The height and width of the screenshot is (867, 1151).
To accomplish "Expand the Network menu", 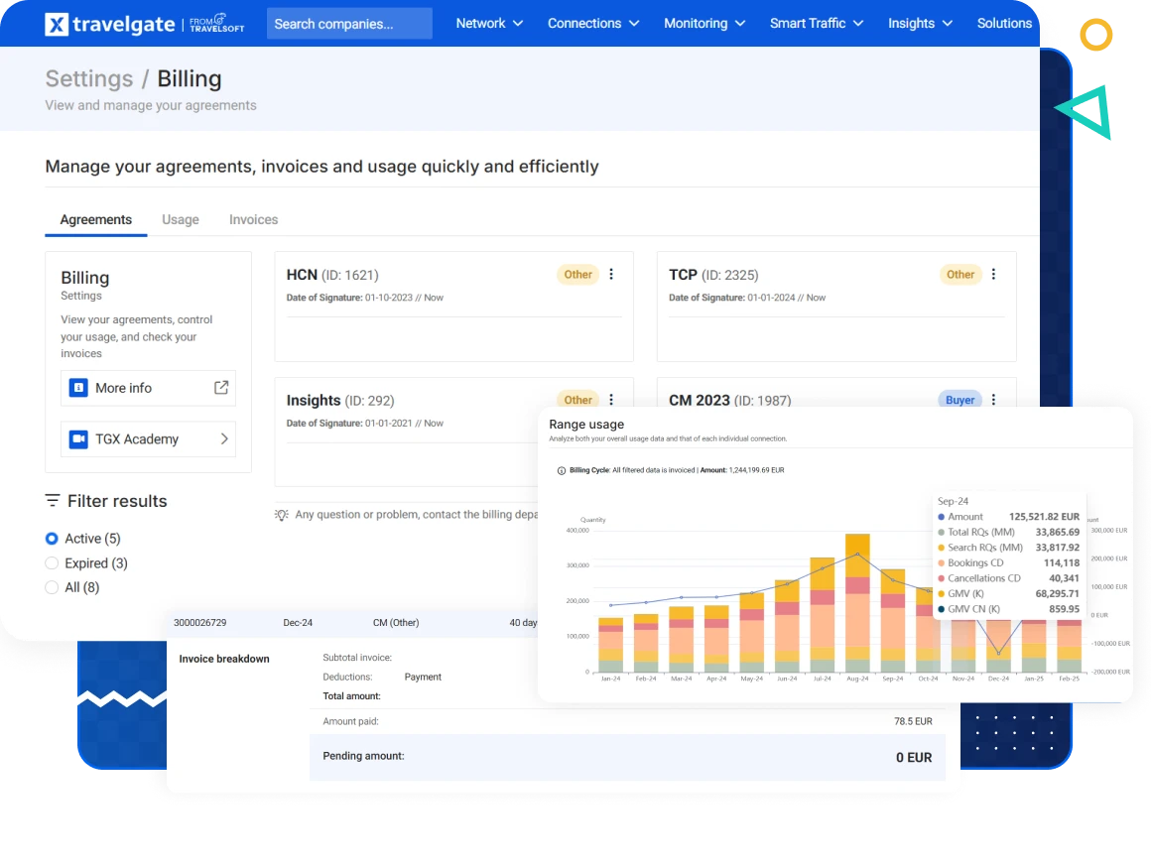I will [489, 24].
